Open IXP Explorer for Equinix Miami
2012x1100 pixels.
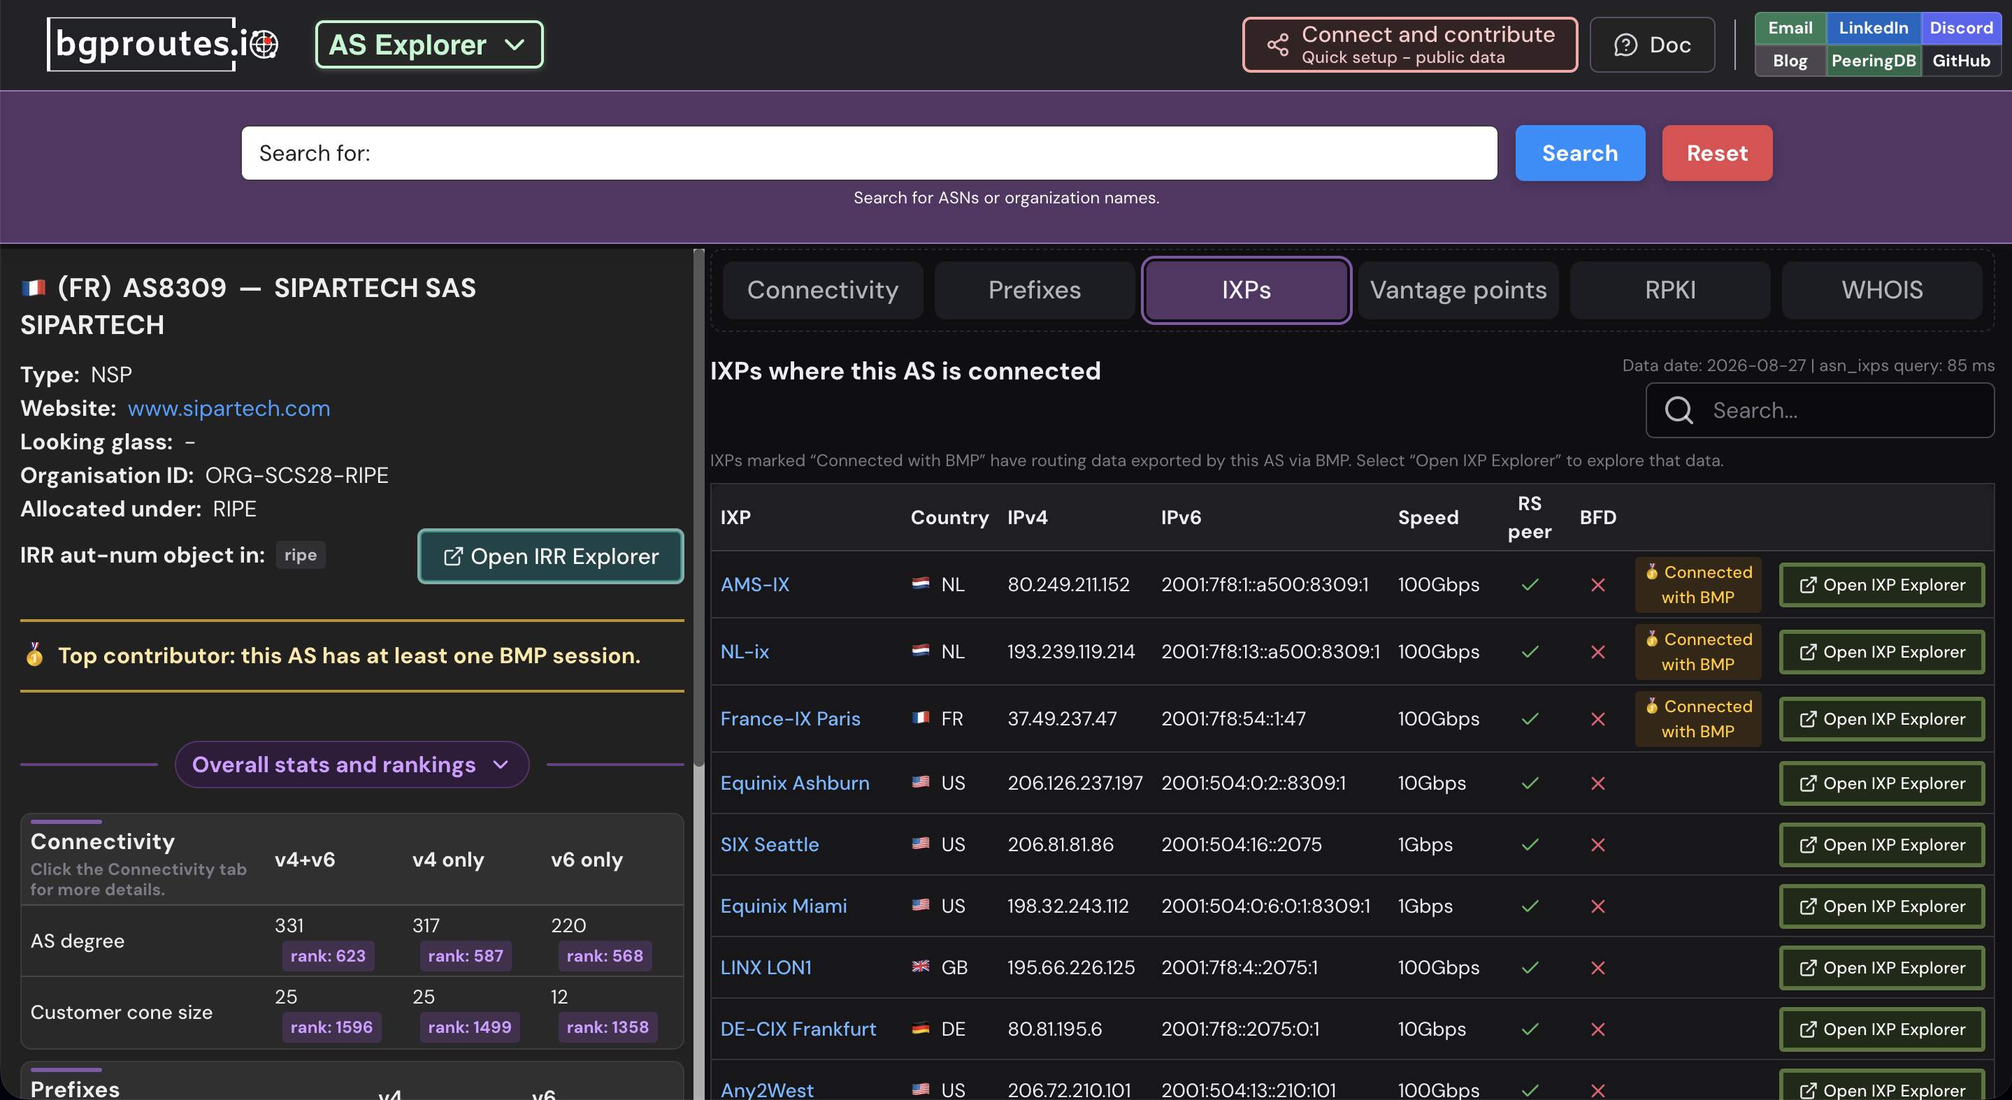pyautogui.click(x=1881, y=906)
